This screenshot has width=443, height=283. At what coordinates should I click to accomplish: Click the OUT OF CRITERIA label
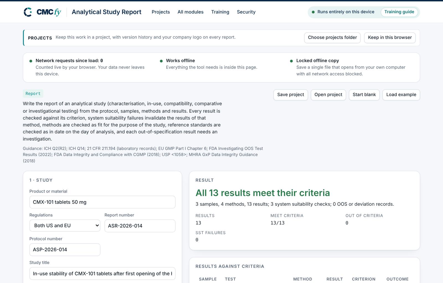tap(364, 216)
